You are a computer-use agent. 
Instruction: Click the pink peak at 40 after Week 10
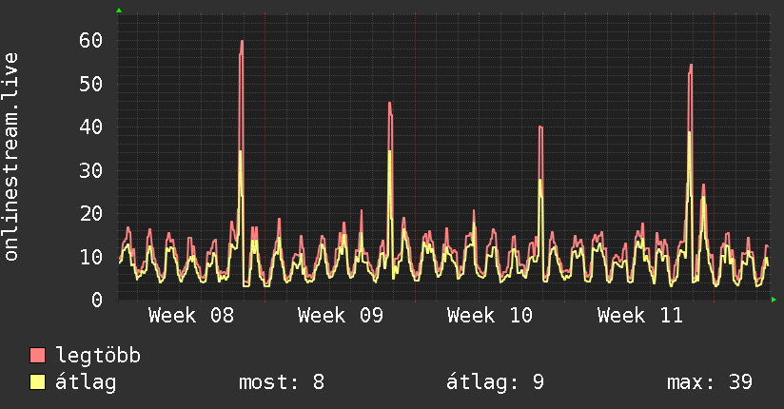click(x=540, y=127)
